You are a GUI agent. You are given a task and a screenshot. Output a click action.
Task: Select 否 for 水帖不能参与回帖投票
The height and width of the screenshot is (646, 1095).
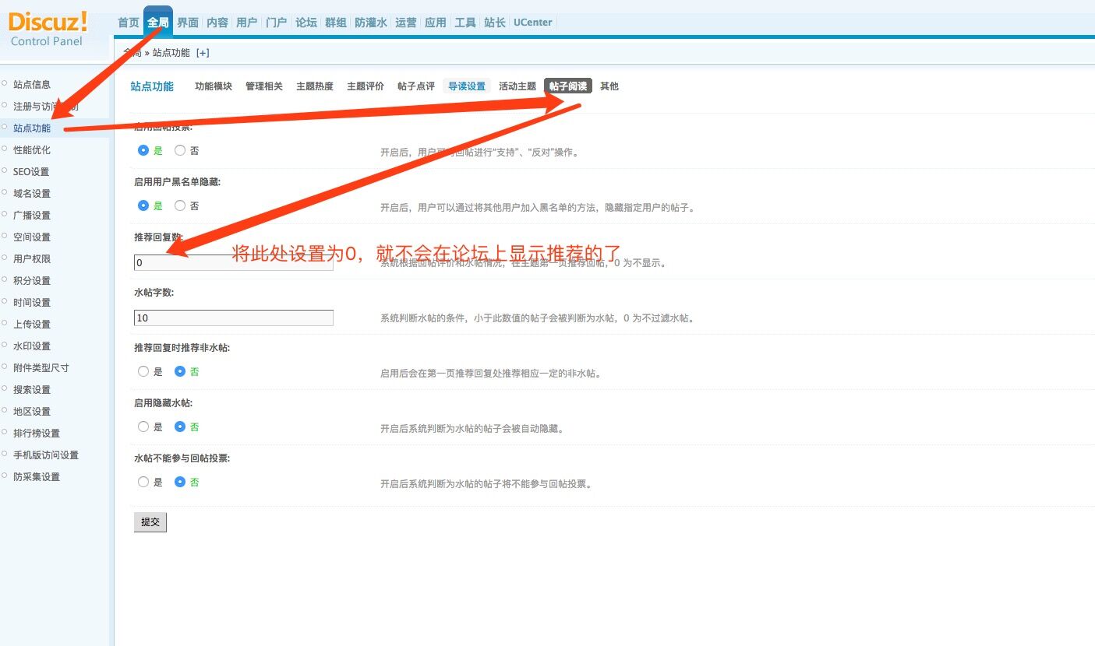180,483
